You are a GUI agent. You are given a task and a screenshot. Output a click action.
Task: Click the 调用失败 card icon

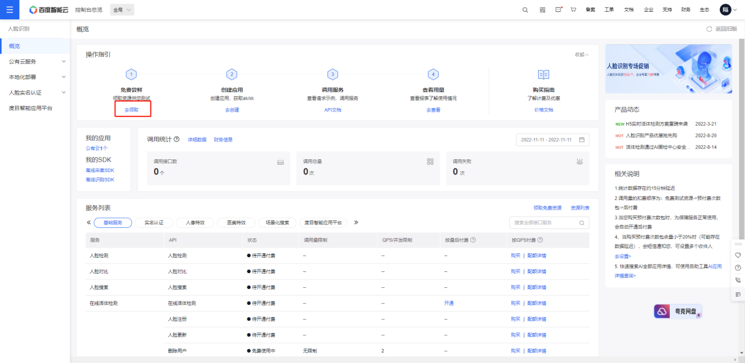tap(579, 161)
